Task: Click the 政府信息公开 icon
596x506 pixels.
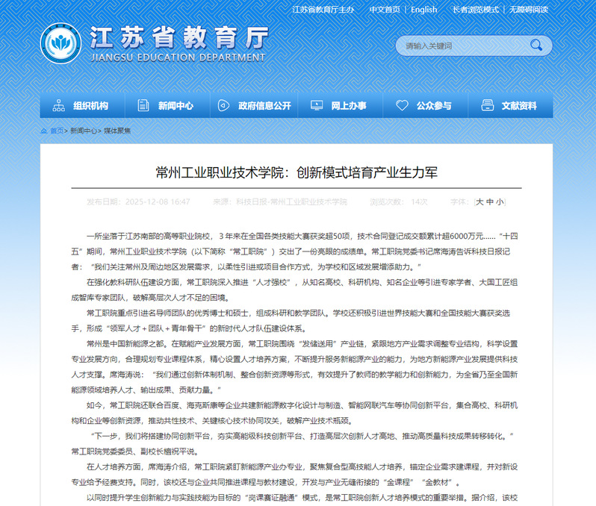Action: pos(223,106)
